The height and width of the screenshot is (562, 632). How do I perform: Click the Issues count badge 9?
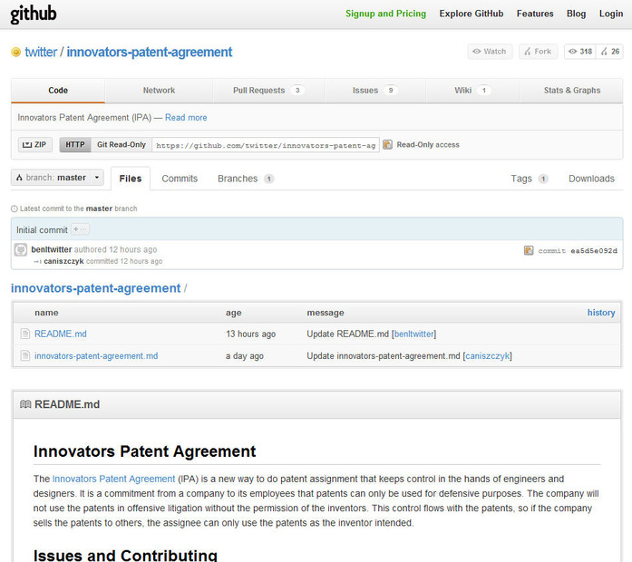pyautogui.click(x=391, y=91)
